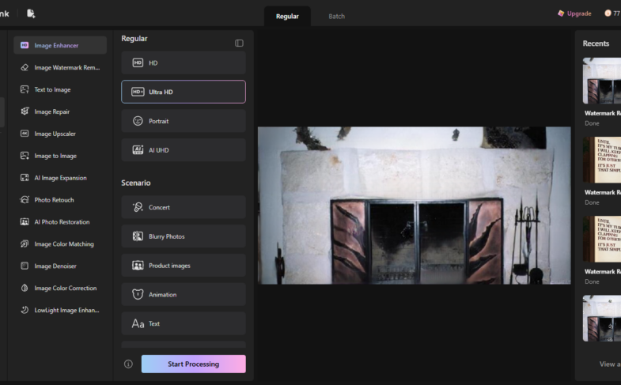Choose the Portrait enhancement mode

point(184,121)
